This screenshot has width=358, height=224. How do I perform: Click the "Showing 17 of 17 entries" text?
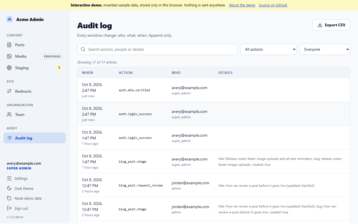click(x=97, y=62)
